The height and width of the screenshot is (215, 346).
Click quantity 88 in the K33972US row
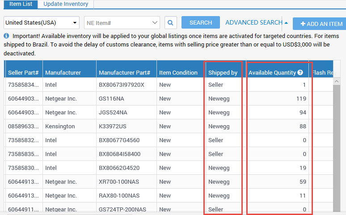(x=303, y=126)
